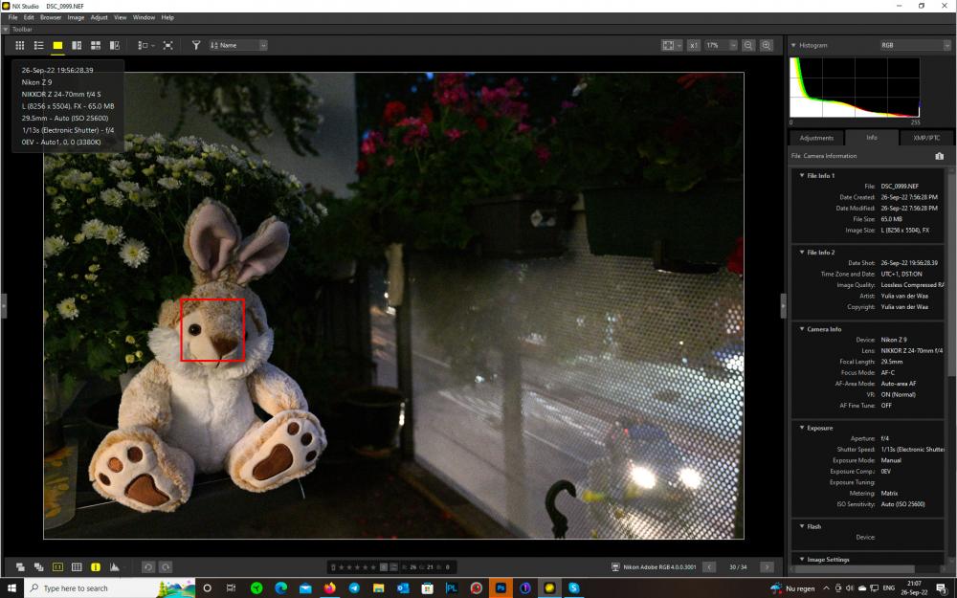Viewport: 957px width, 598px height.
Task: Click the filter funnel icon
Action: [x=196, y=45]
